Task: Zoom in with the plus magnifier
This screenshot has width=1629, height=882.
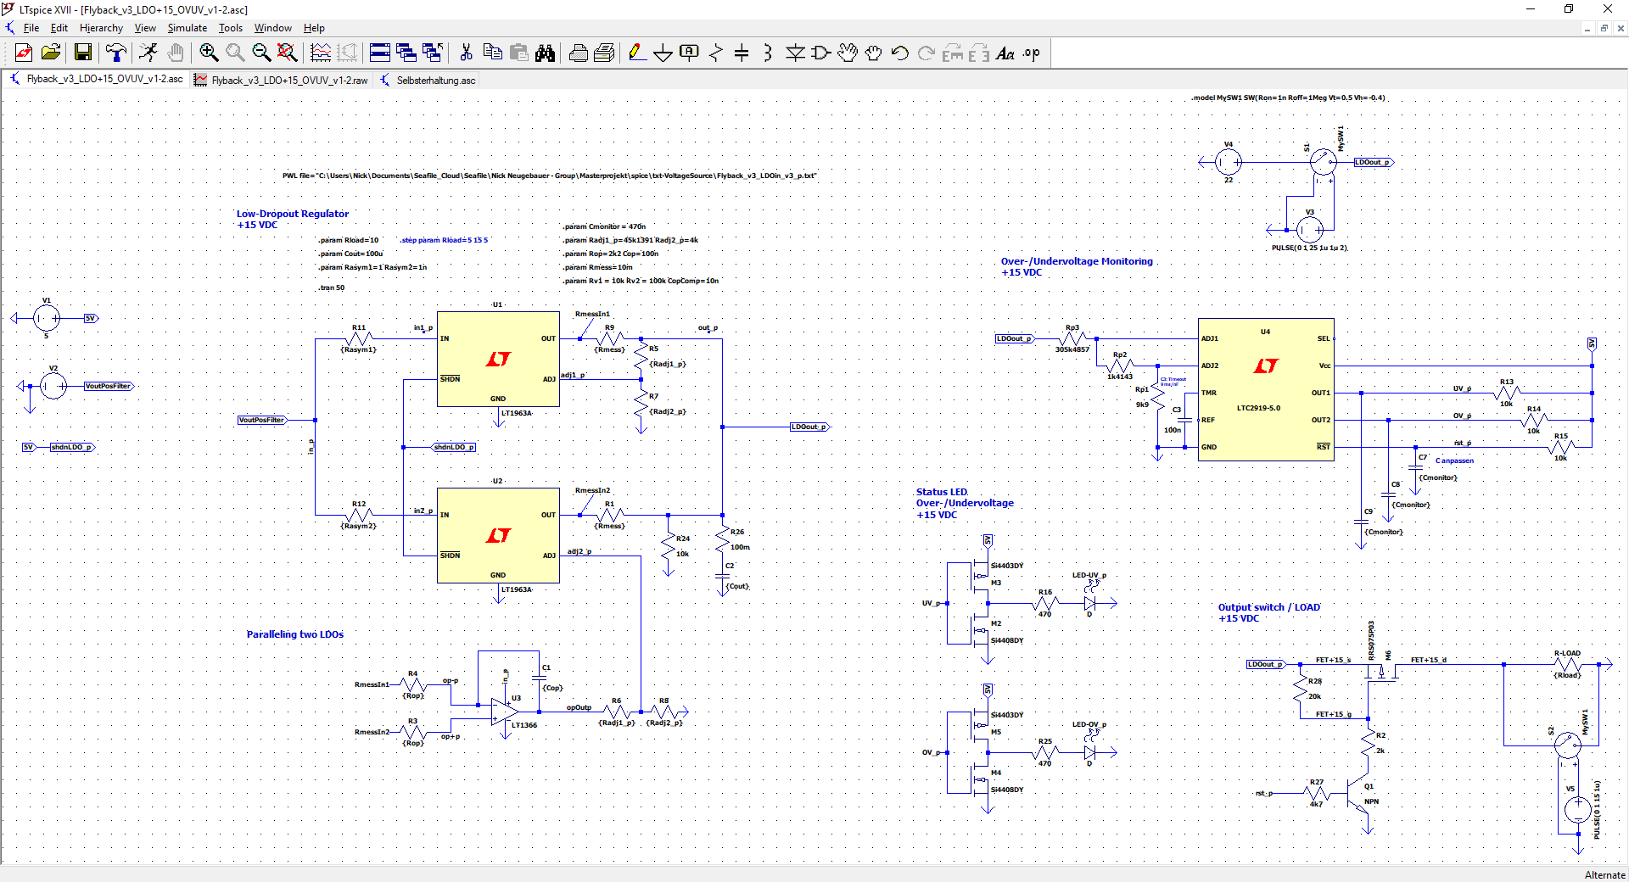Action: (209, 53)
